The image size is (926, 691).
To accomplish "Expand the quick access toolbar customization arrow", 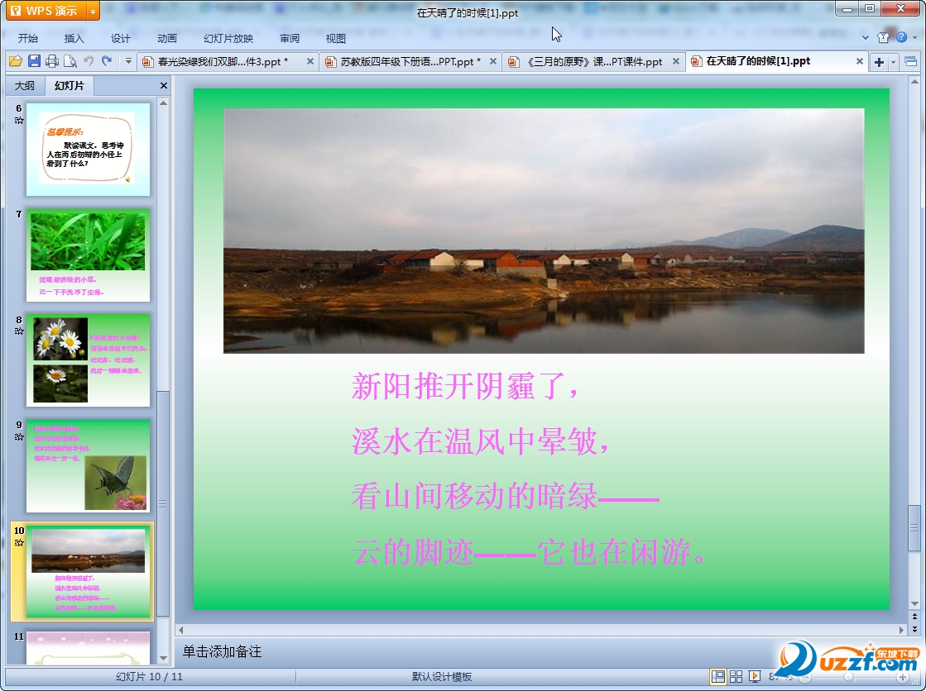I will point(128,61).
